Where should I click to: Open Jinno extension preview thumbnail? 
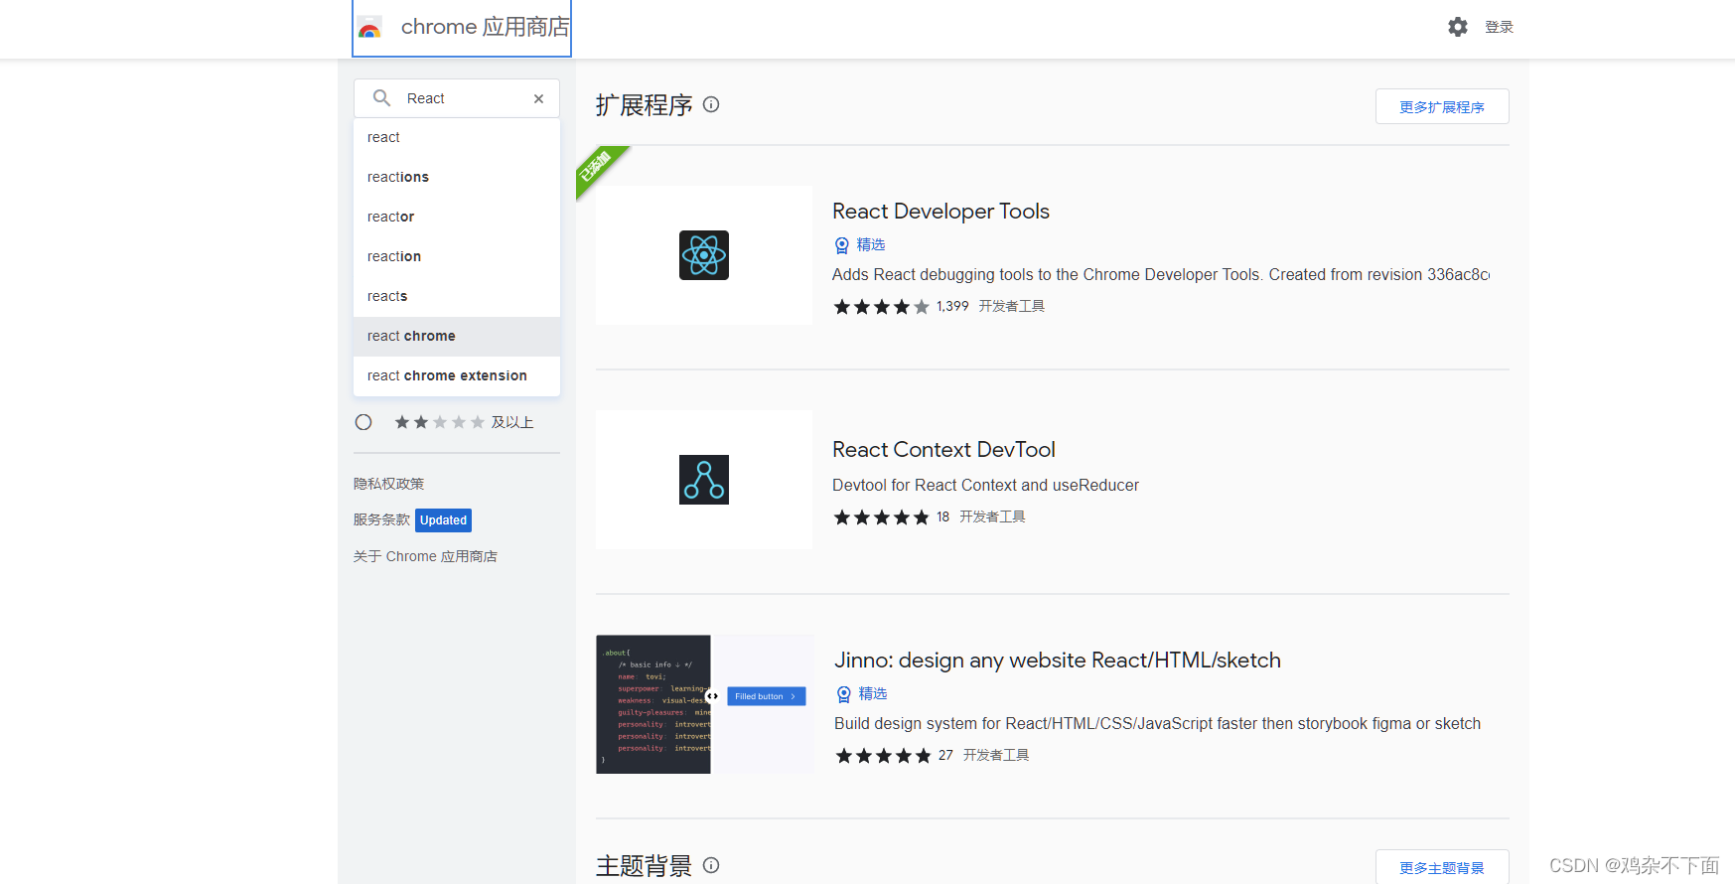pos(704,704)
